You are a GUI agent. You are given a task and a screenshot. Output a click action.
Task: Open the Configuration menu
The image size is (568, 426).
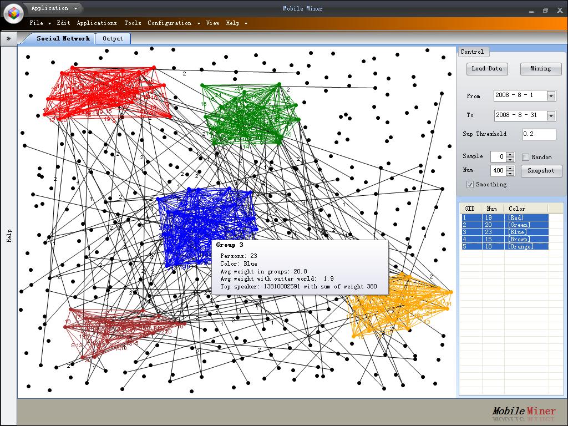[170, 23]
